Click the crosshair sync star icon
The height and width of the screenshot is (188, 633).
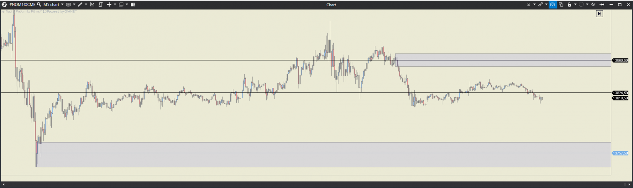pyautogui.click(x=529, y=5)
